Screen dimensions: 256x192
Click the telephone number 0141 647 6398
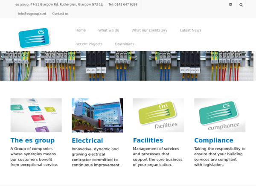coord(123,5)
